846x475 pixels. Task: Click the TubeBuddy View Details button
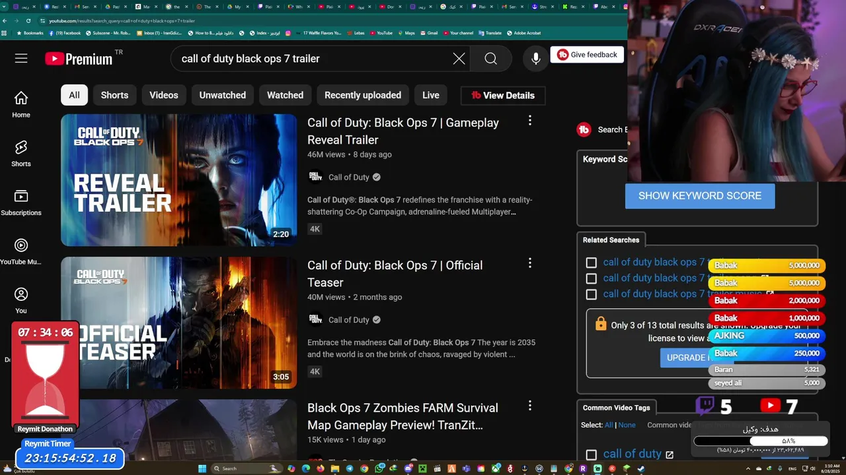click(x=503, y=95)
